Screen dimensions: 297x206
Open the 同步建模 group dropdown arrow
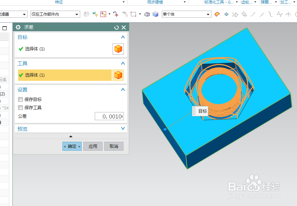click(x=185, y=2)
